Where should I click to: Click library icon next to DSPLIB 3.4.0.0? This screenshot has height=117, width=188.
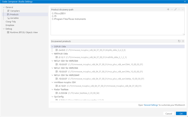coord(57,50)
